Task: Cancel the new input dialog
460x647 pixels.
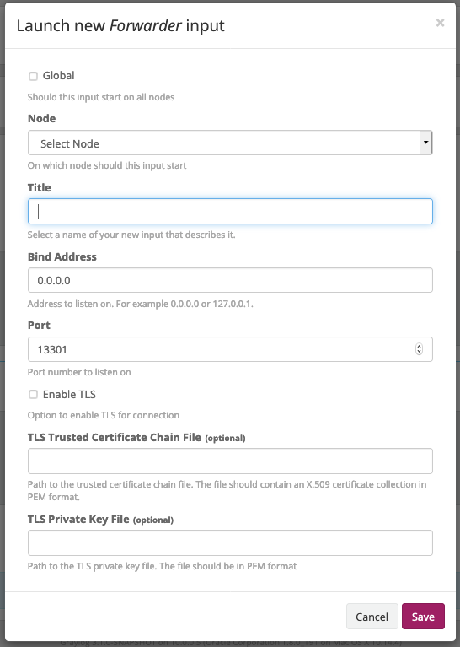Action: (372, 617)
